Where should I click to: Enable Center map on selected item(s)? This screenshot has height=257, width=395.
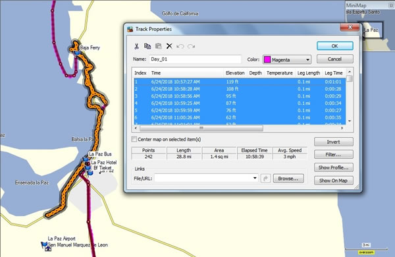click(x=134, y=139)
